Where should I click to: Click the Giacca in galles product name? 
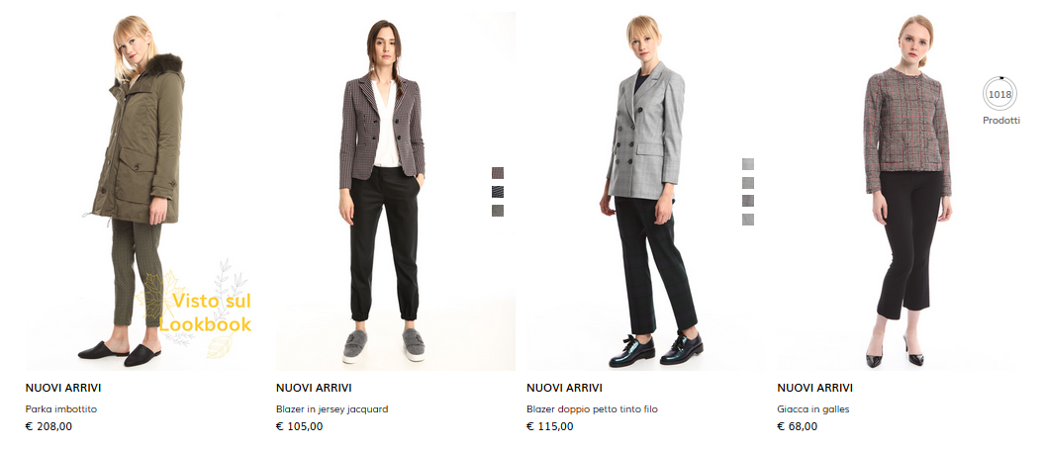[x=813, y=408]
